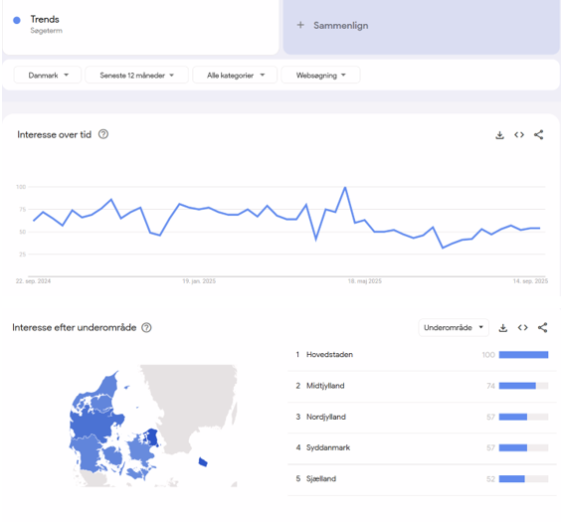Add a comparison via Sammenlign

(x=421, y=27)
